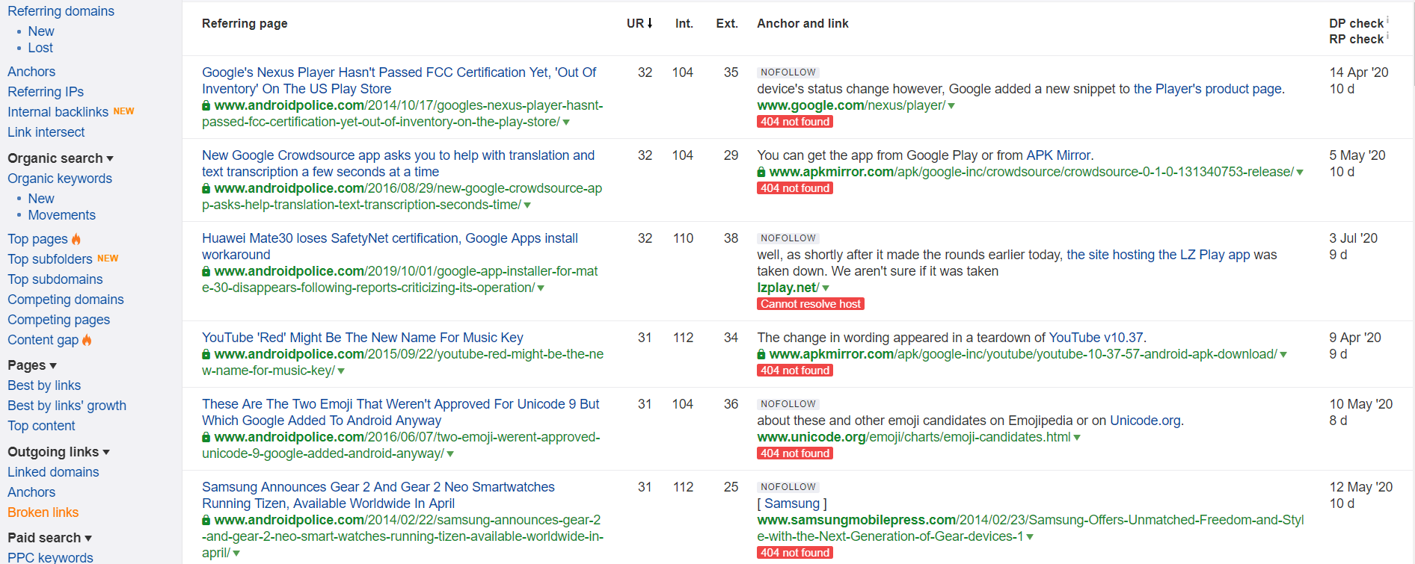
Task: Click the lock icon before the Huawei Mate30 URL
Action: (x=206, y=272)
